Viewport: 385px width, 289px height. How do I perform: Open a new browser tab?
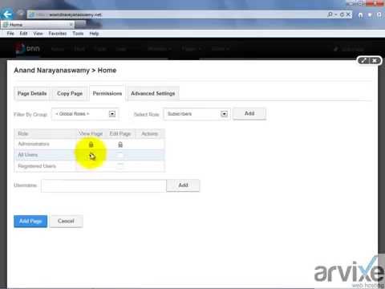80,25
